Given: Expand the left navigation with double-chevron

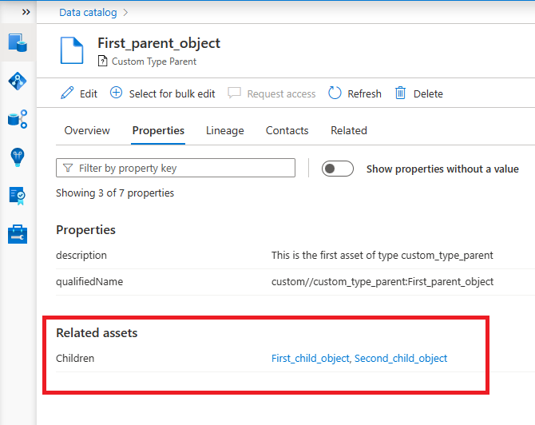Looking at the screenshot, I should click(26, 12).
